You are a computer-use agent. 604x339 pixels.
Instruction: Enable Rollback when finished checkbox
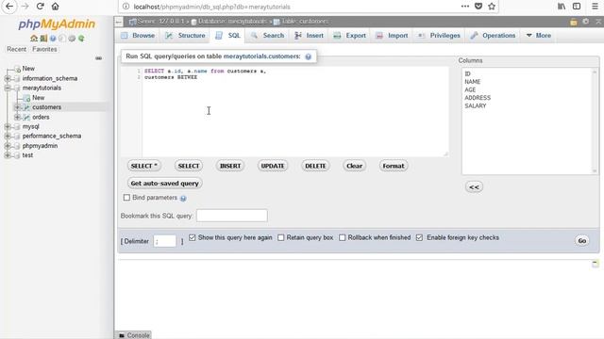coord(342,237)
